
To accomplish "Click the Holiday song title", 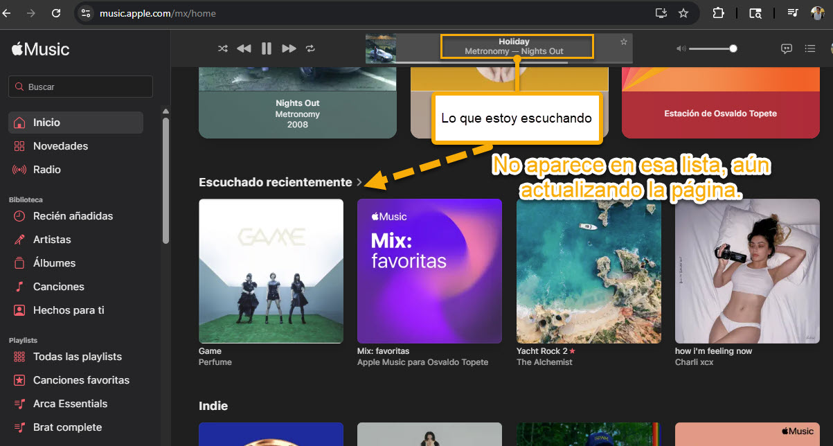I will (x=514, y=42).
